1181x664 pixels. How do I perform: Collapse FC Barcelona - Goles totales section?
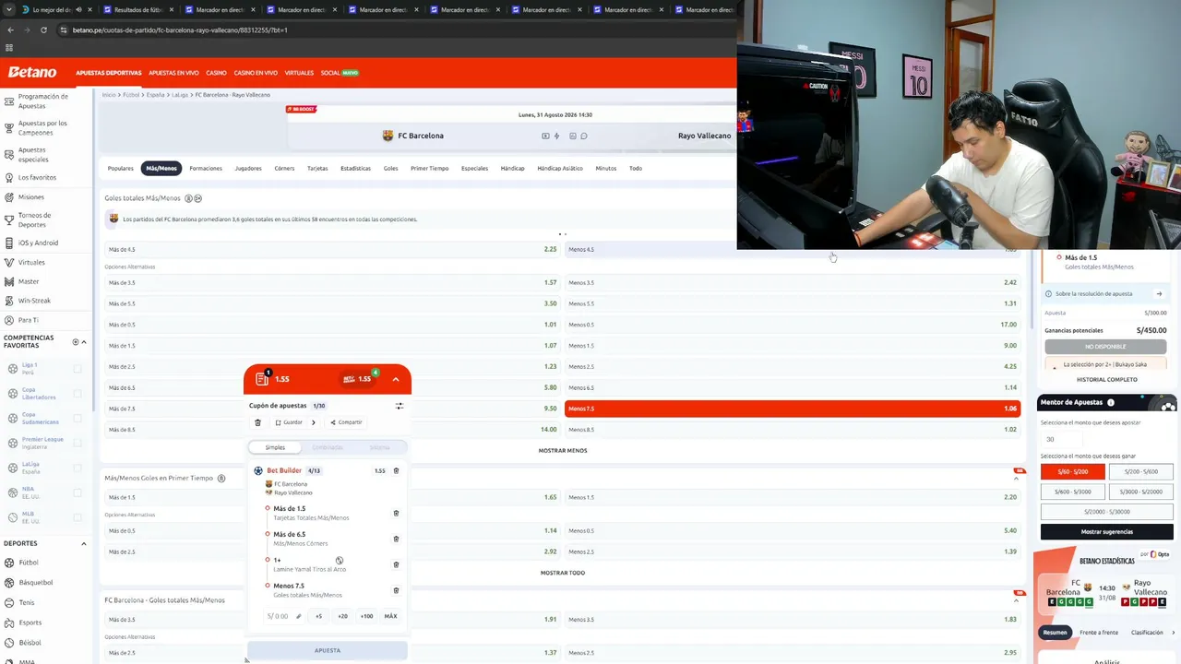coord(1017,600)
